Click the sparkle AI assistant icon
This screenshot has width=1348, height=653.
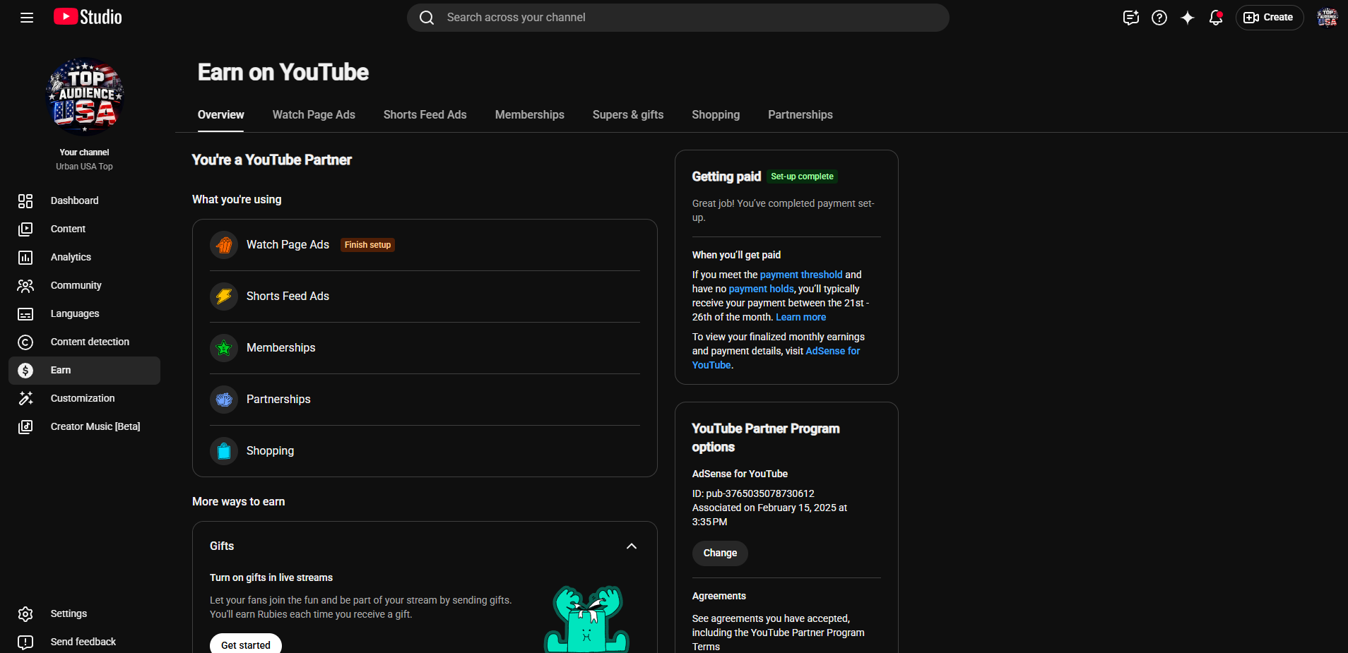(1188, 18)
